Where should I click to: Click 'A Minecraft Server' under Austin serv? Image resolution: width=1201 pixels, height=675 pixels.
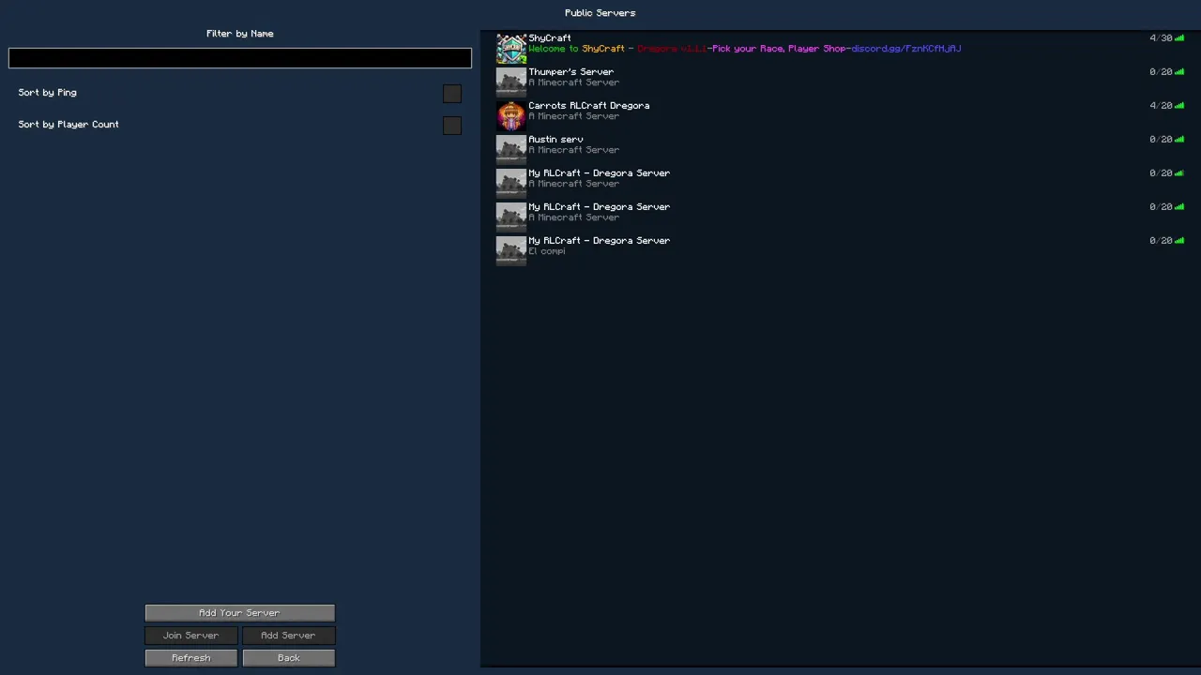coord(574,150)
